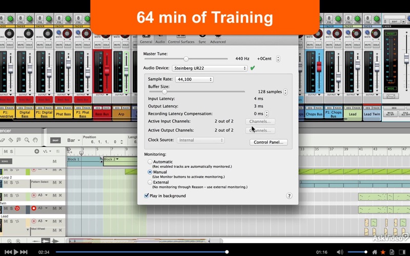
Task: Open the Audio Device dropdown
Action: [210, 68]
